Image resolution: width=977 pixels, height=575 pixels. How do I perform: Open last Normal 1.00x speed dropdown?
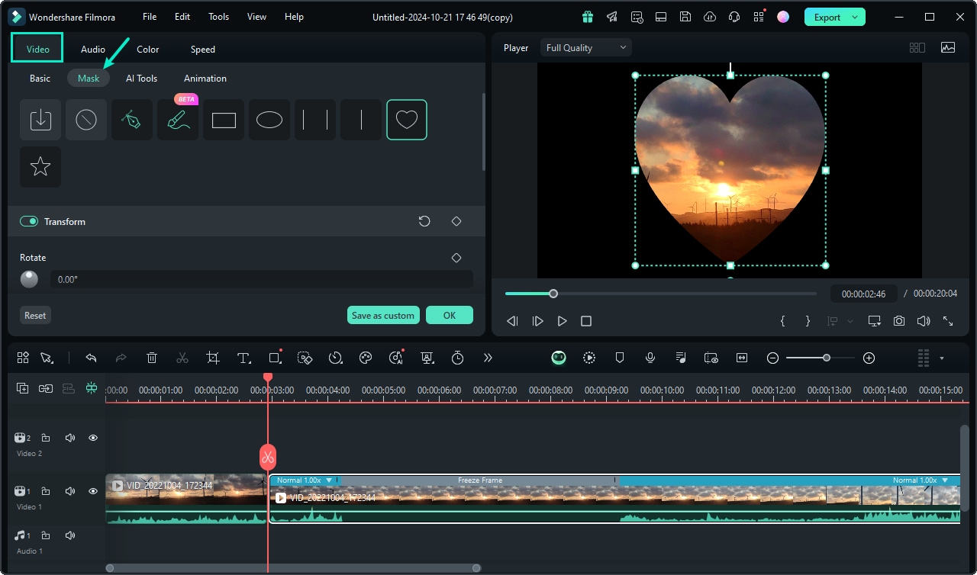pos(945,480)
